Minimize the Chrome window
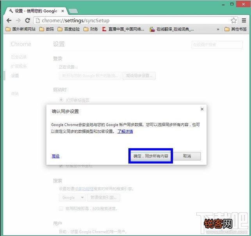Viewport: 251px width, 236px height. 223,4
